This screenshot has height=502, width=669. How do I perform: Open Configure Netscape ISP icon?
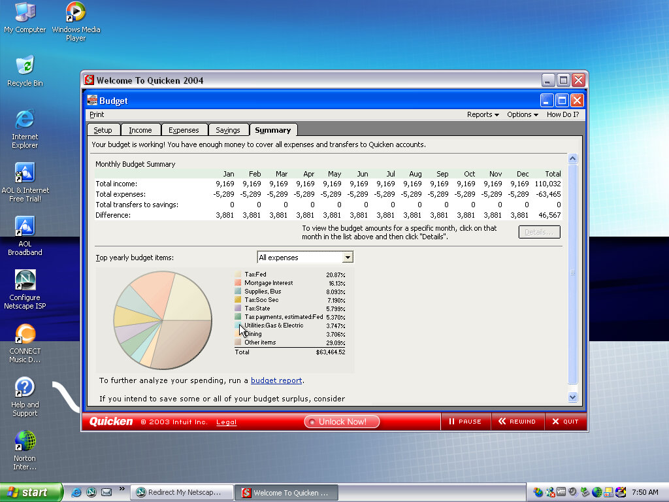pos(25,280)
